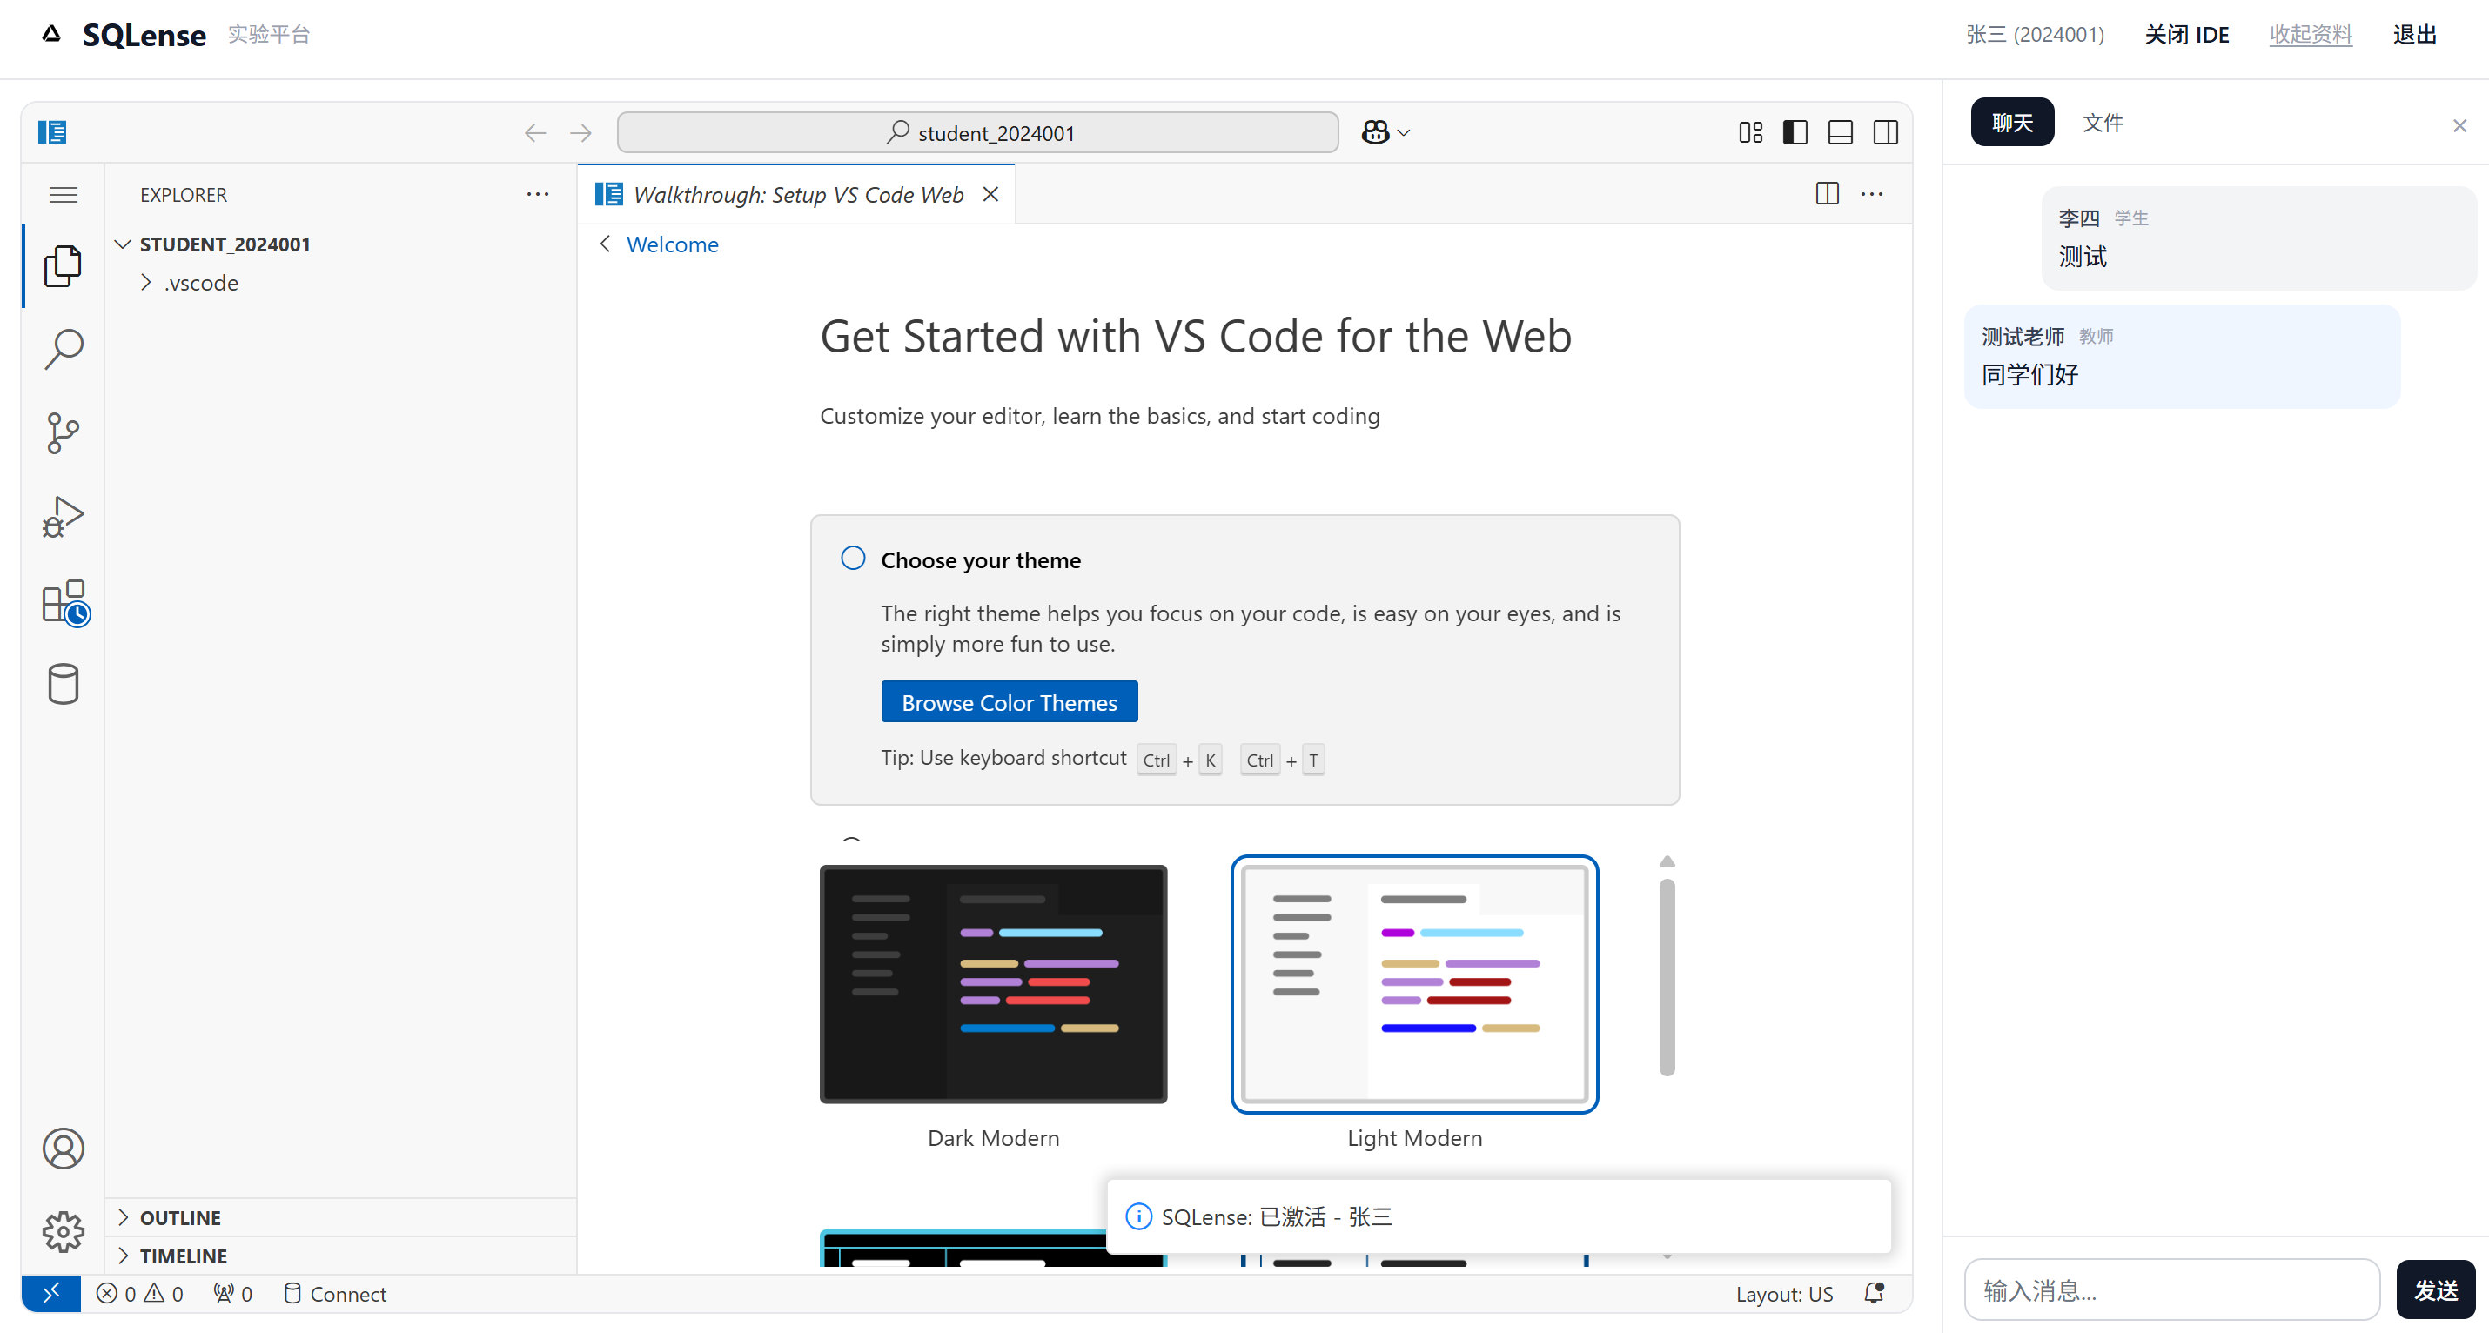The image size is (2489, 1333).
Task: Click the ports forwarded indicator showing 0
Action: tap(233, 1293)
